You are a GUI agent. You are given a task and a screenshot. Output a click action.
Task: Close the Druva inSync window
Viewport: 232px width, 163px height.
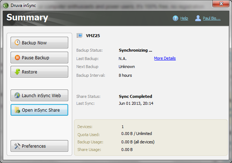point(221,3)
